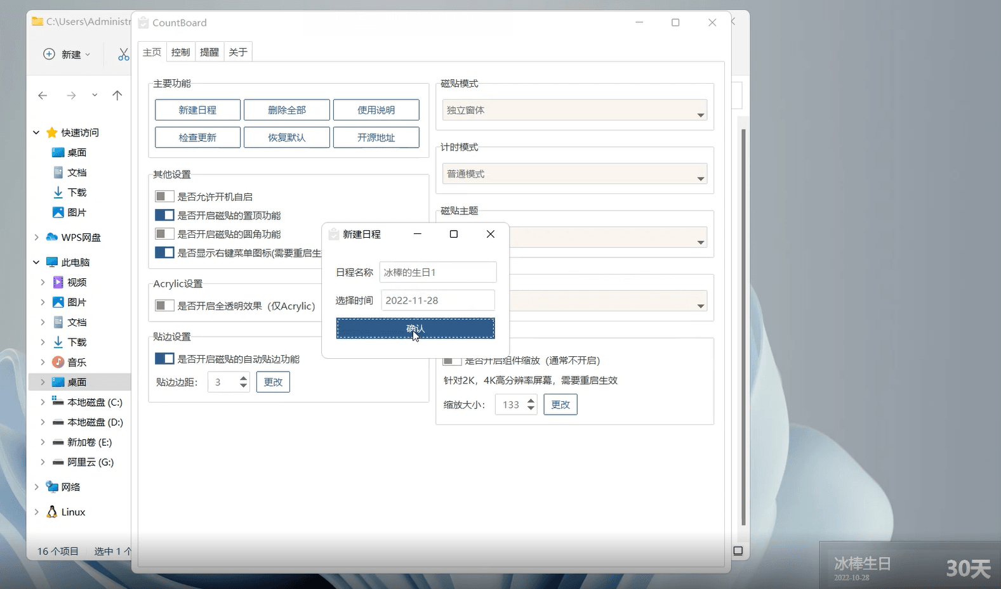Open the 磁贴模式 独立窗体 dropdown

[x=575, y=110]
